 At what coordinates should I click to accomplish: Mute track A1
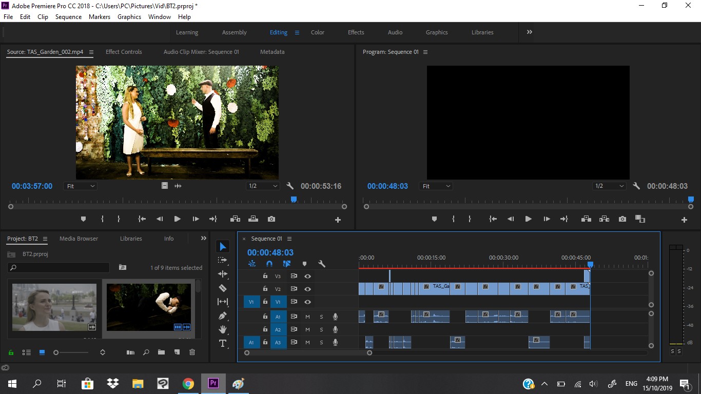[307, 317]
